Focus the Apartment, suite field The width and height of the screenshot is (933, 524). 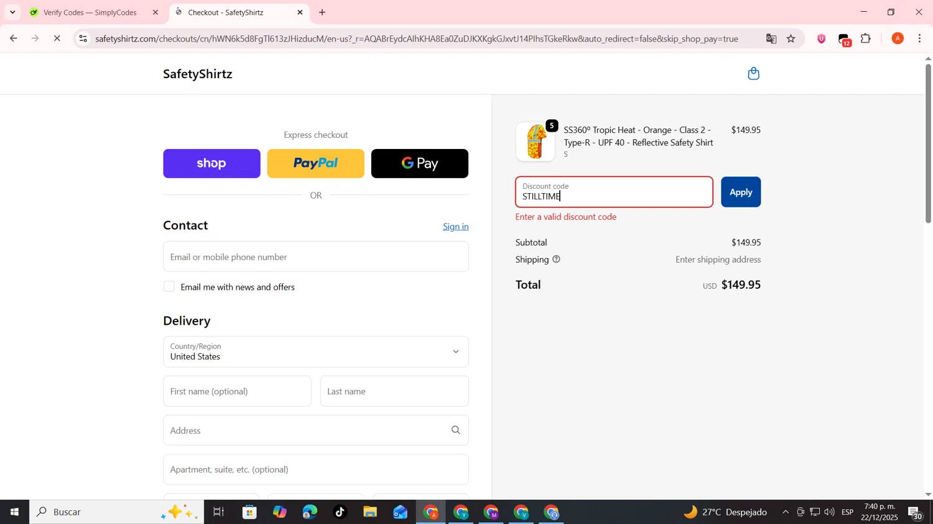click(x=316, y=469)
